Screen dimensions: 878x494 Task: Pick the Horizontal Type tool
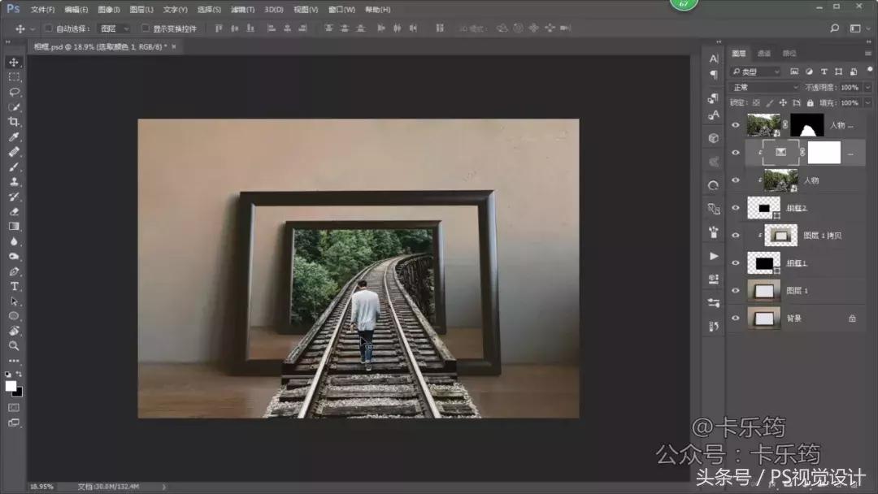pyautogui.click(x=14, y=287)
